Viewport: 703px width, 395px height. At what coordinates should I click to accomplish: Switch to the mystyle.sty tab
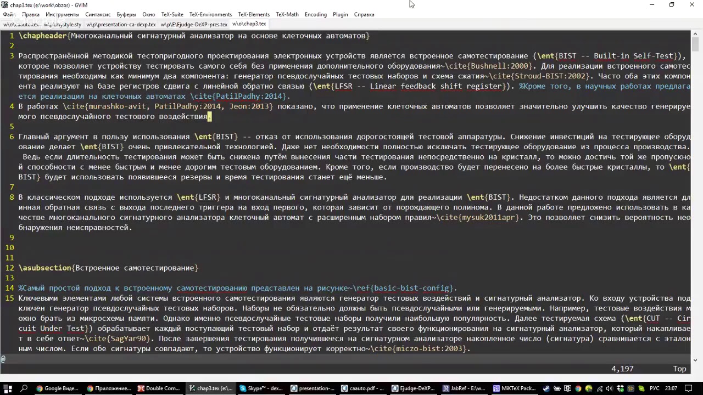63,24
